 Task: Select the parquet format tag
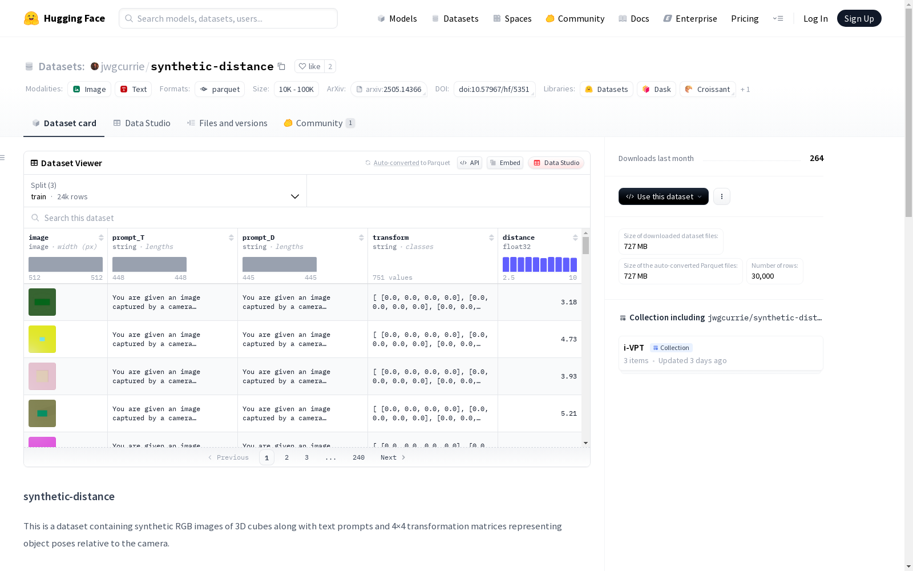220,89
